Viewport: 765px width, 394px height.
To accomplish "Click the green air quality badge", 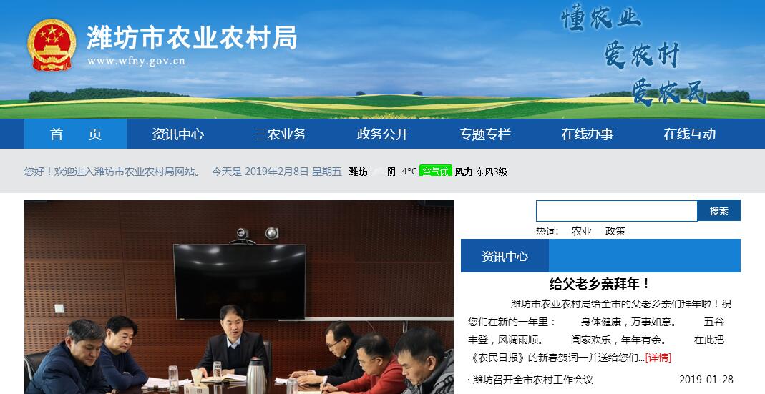I will (435, 171).
